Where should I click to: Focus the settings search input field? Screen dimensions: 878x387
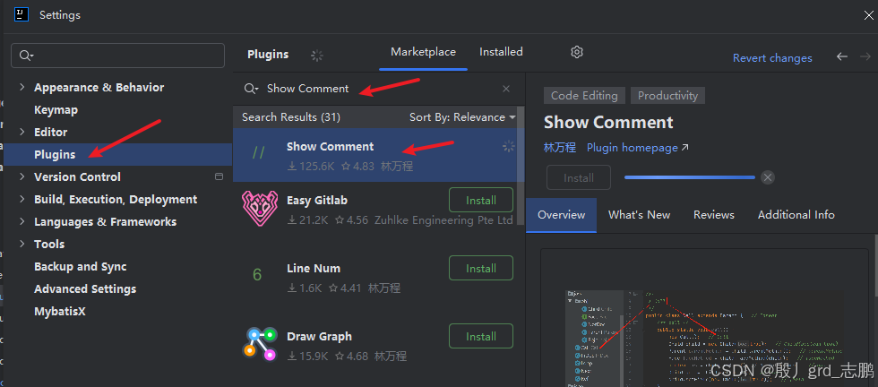coord(117,56)
